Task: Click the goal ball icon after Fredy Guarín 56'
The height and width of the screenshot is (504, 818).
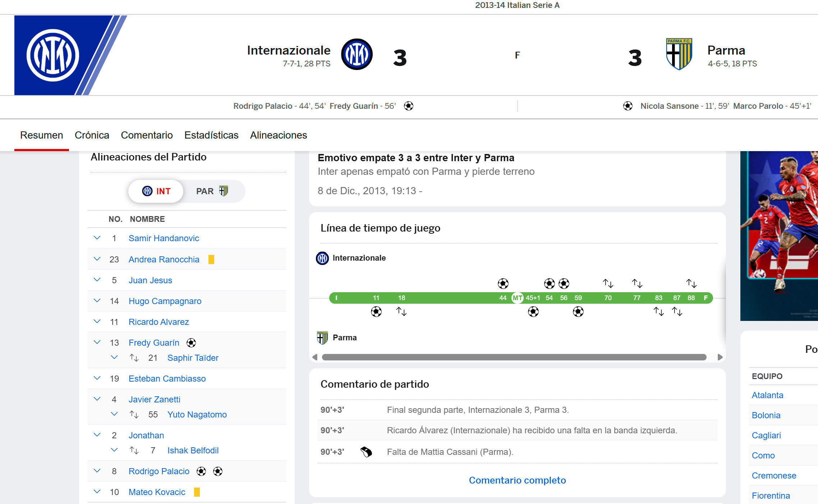Action: 409,106
